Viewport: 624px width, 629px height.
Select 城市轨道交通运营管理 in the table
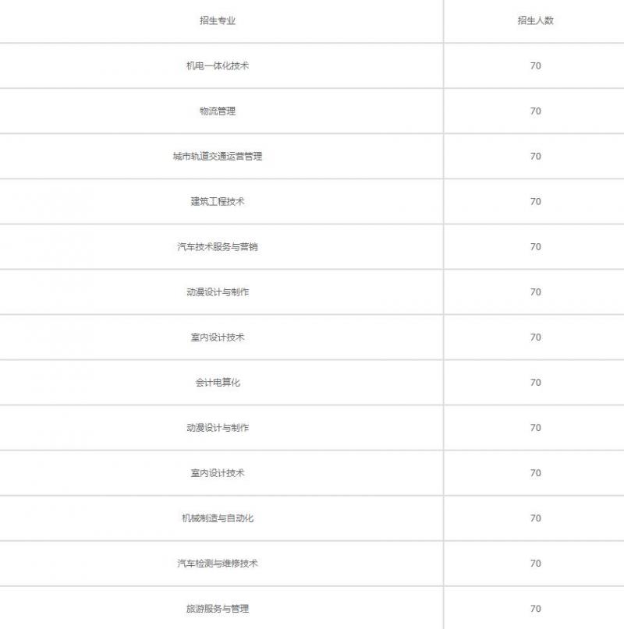click(218, 157)
